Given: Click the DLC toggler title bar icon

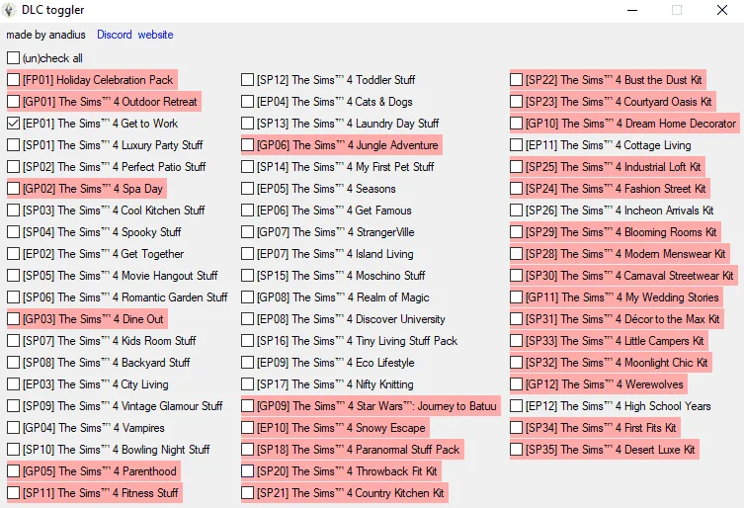Looking at the screenshot, I should point(9,10).
